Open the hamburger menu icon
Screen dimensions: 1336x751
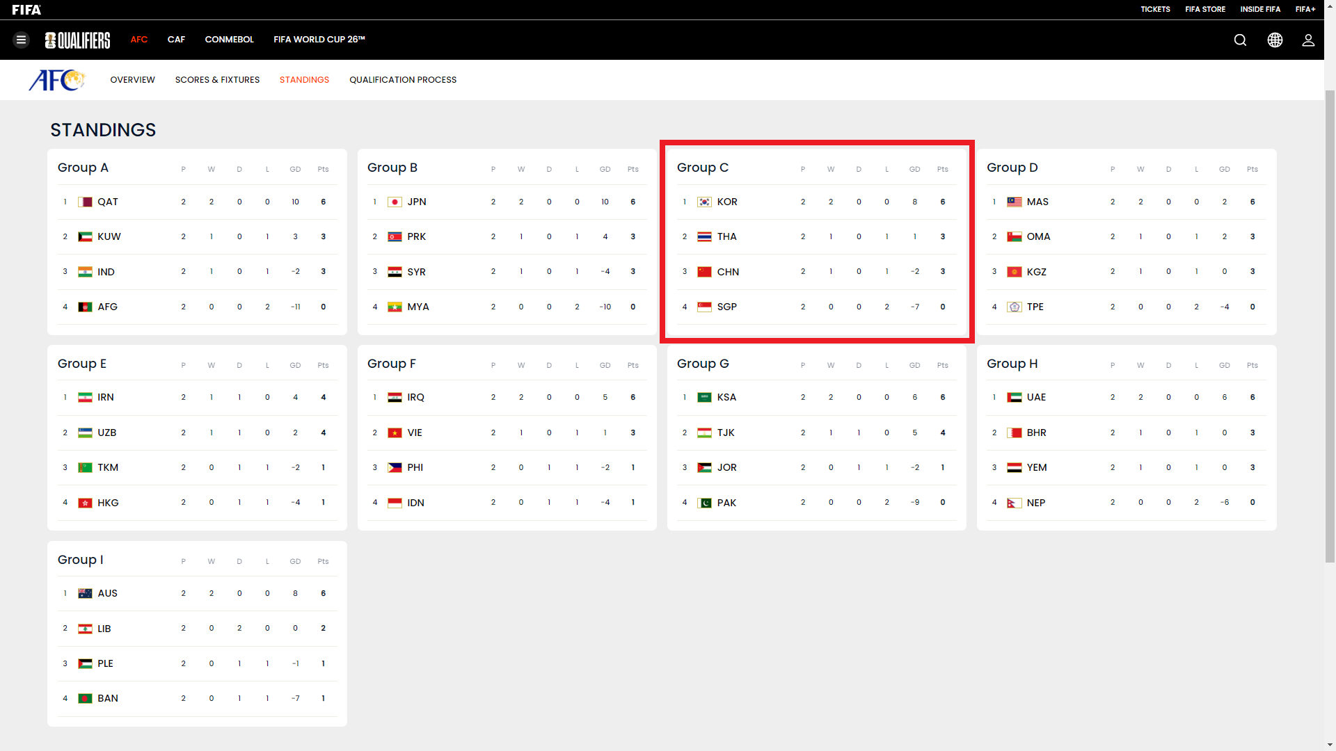click(x=21, y=40)
